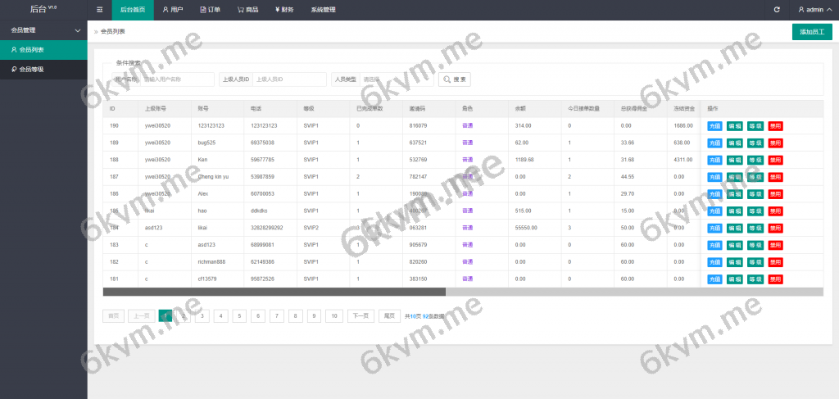Click the 商品 cart menu item

[x=249, y=10]
